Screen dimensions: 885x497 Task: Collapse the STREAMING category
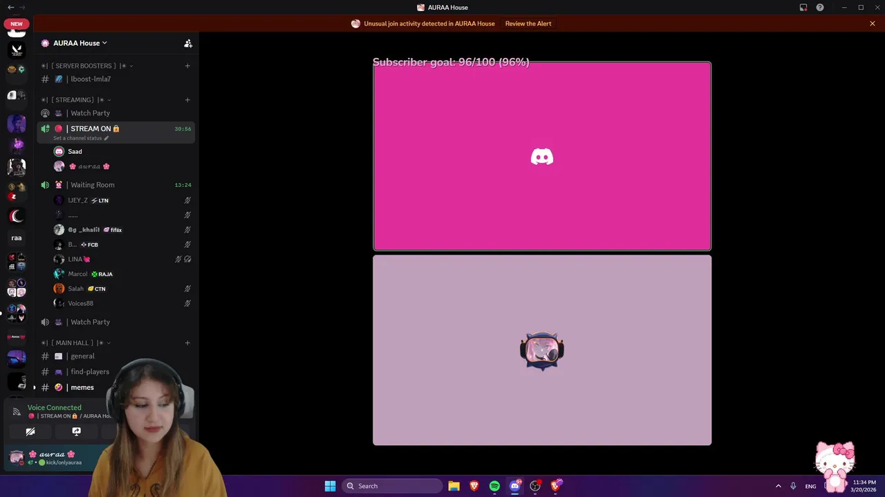tap(76, 100)
